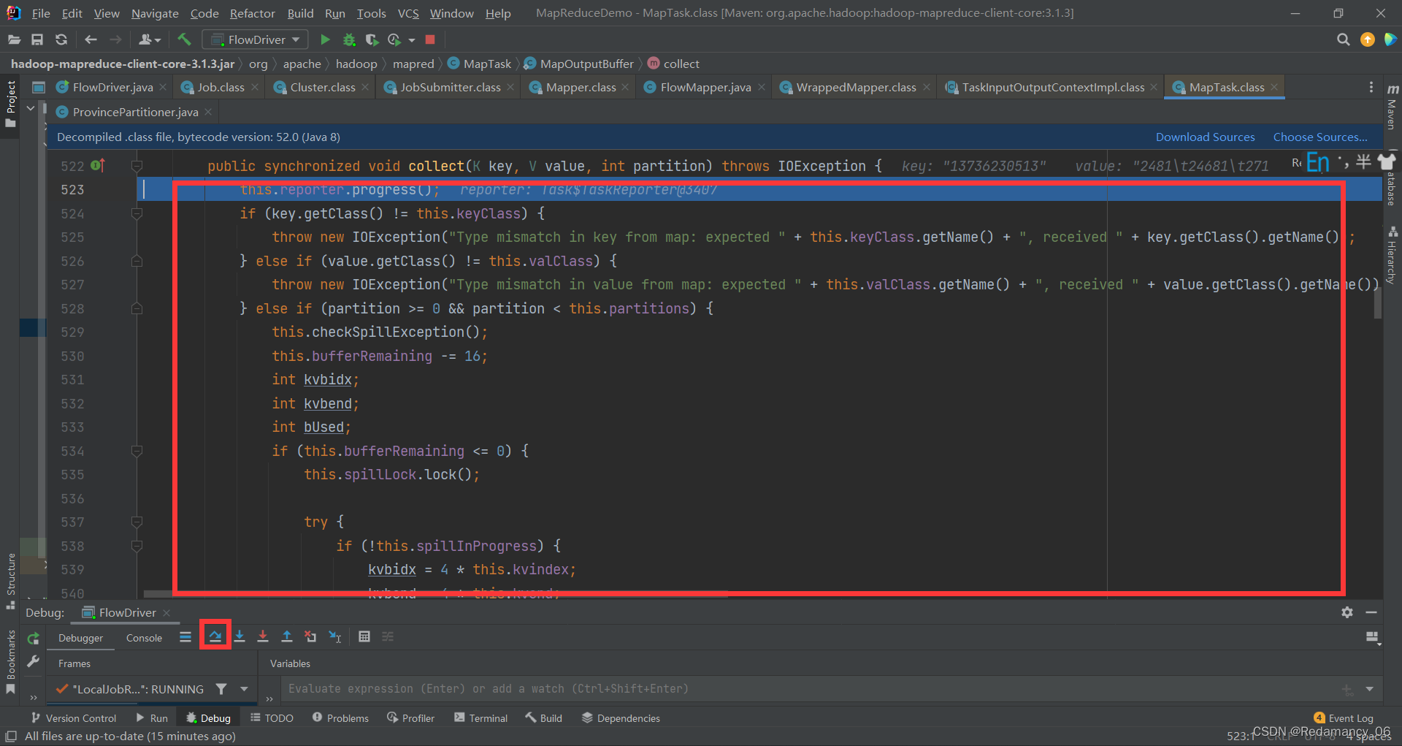Stop the running process with red square
Screen dimensions: 1402x746
point(430,39)
